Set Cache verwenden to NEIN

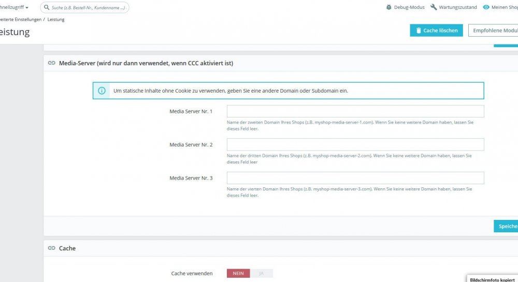click(x=238, y=273)
